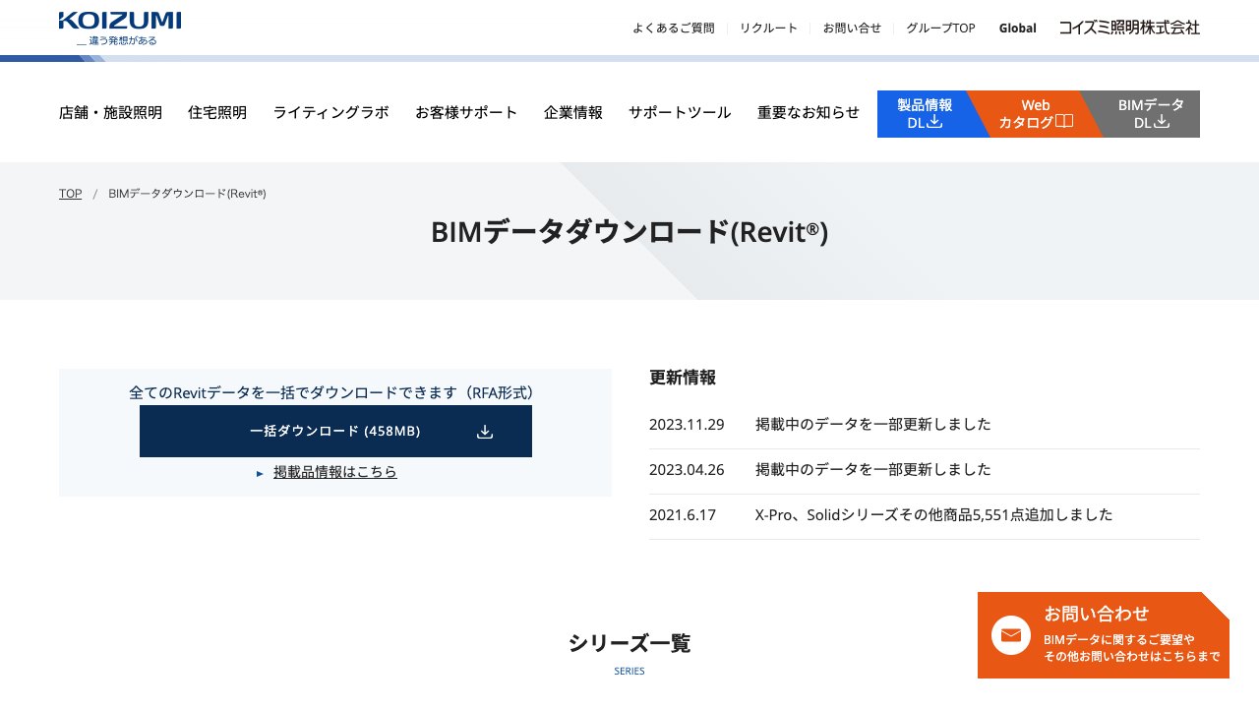This screenshot has height=708, width=1259.
Task: Open 住宅照明 menu
Action: click(x=217, y=112)
